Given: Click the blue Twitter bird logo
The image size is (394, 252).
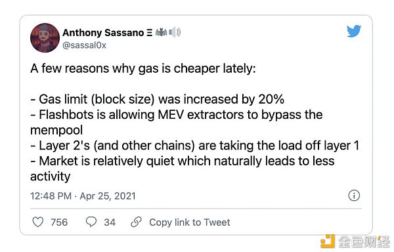Looking at the screenshot, I should pyautogui.click(x=354, y=31).
